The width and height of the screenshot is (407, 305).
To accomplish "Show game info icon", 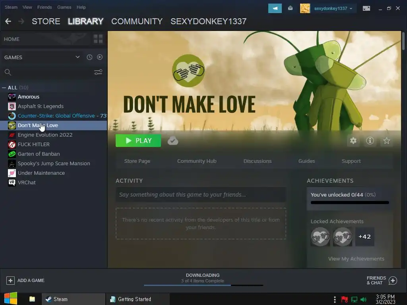I will pos(370,141).
